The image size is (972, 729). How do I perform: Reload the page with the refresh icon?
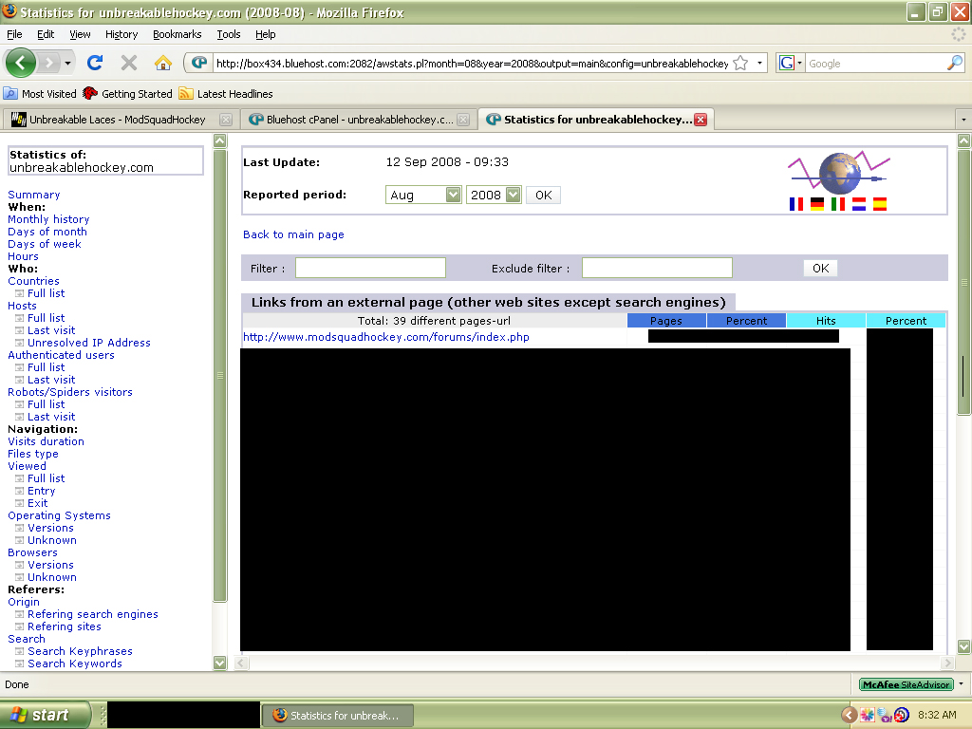95,63
